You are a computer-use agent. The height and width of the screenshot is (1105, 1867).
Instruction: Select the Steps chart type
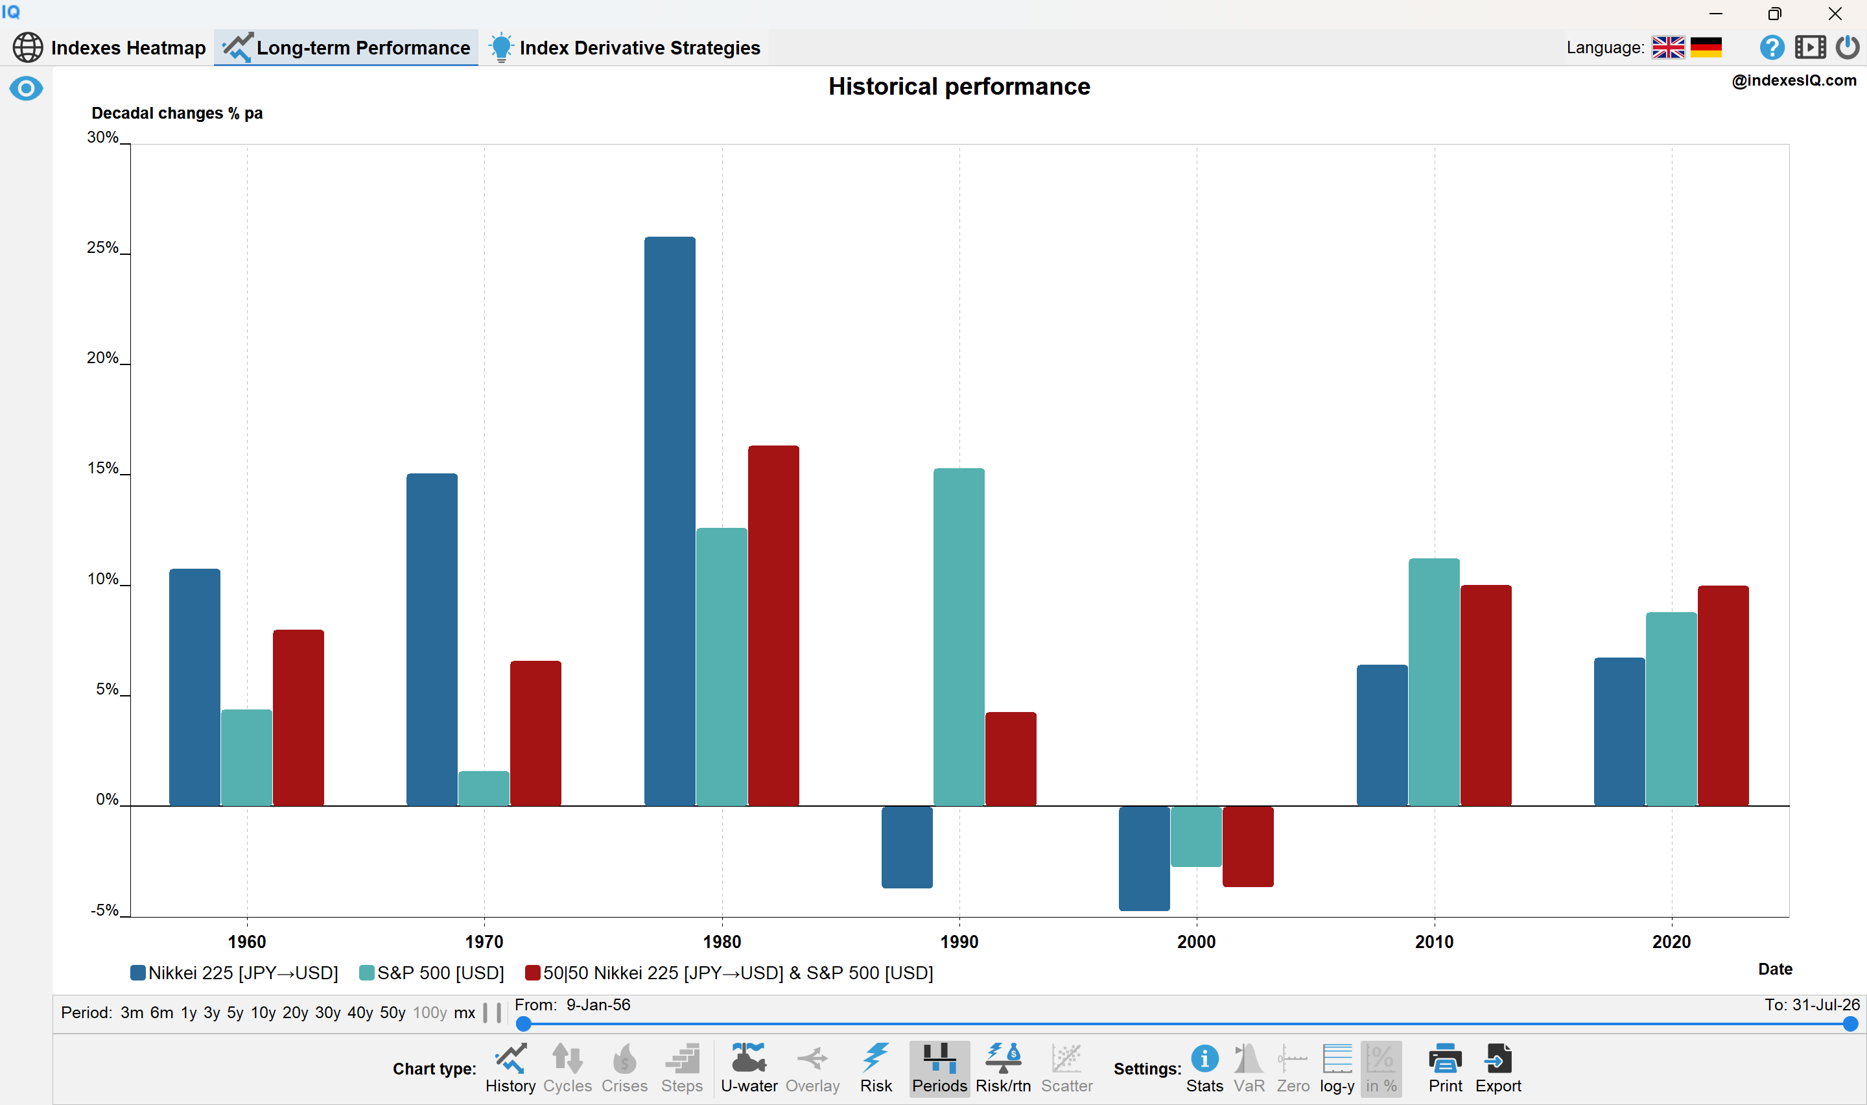pyautogui.click(x=681, y=1068)
